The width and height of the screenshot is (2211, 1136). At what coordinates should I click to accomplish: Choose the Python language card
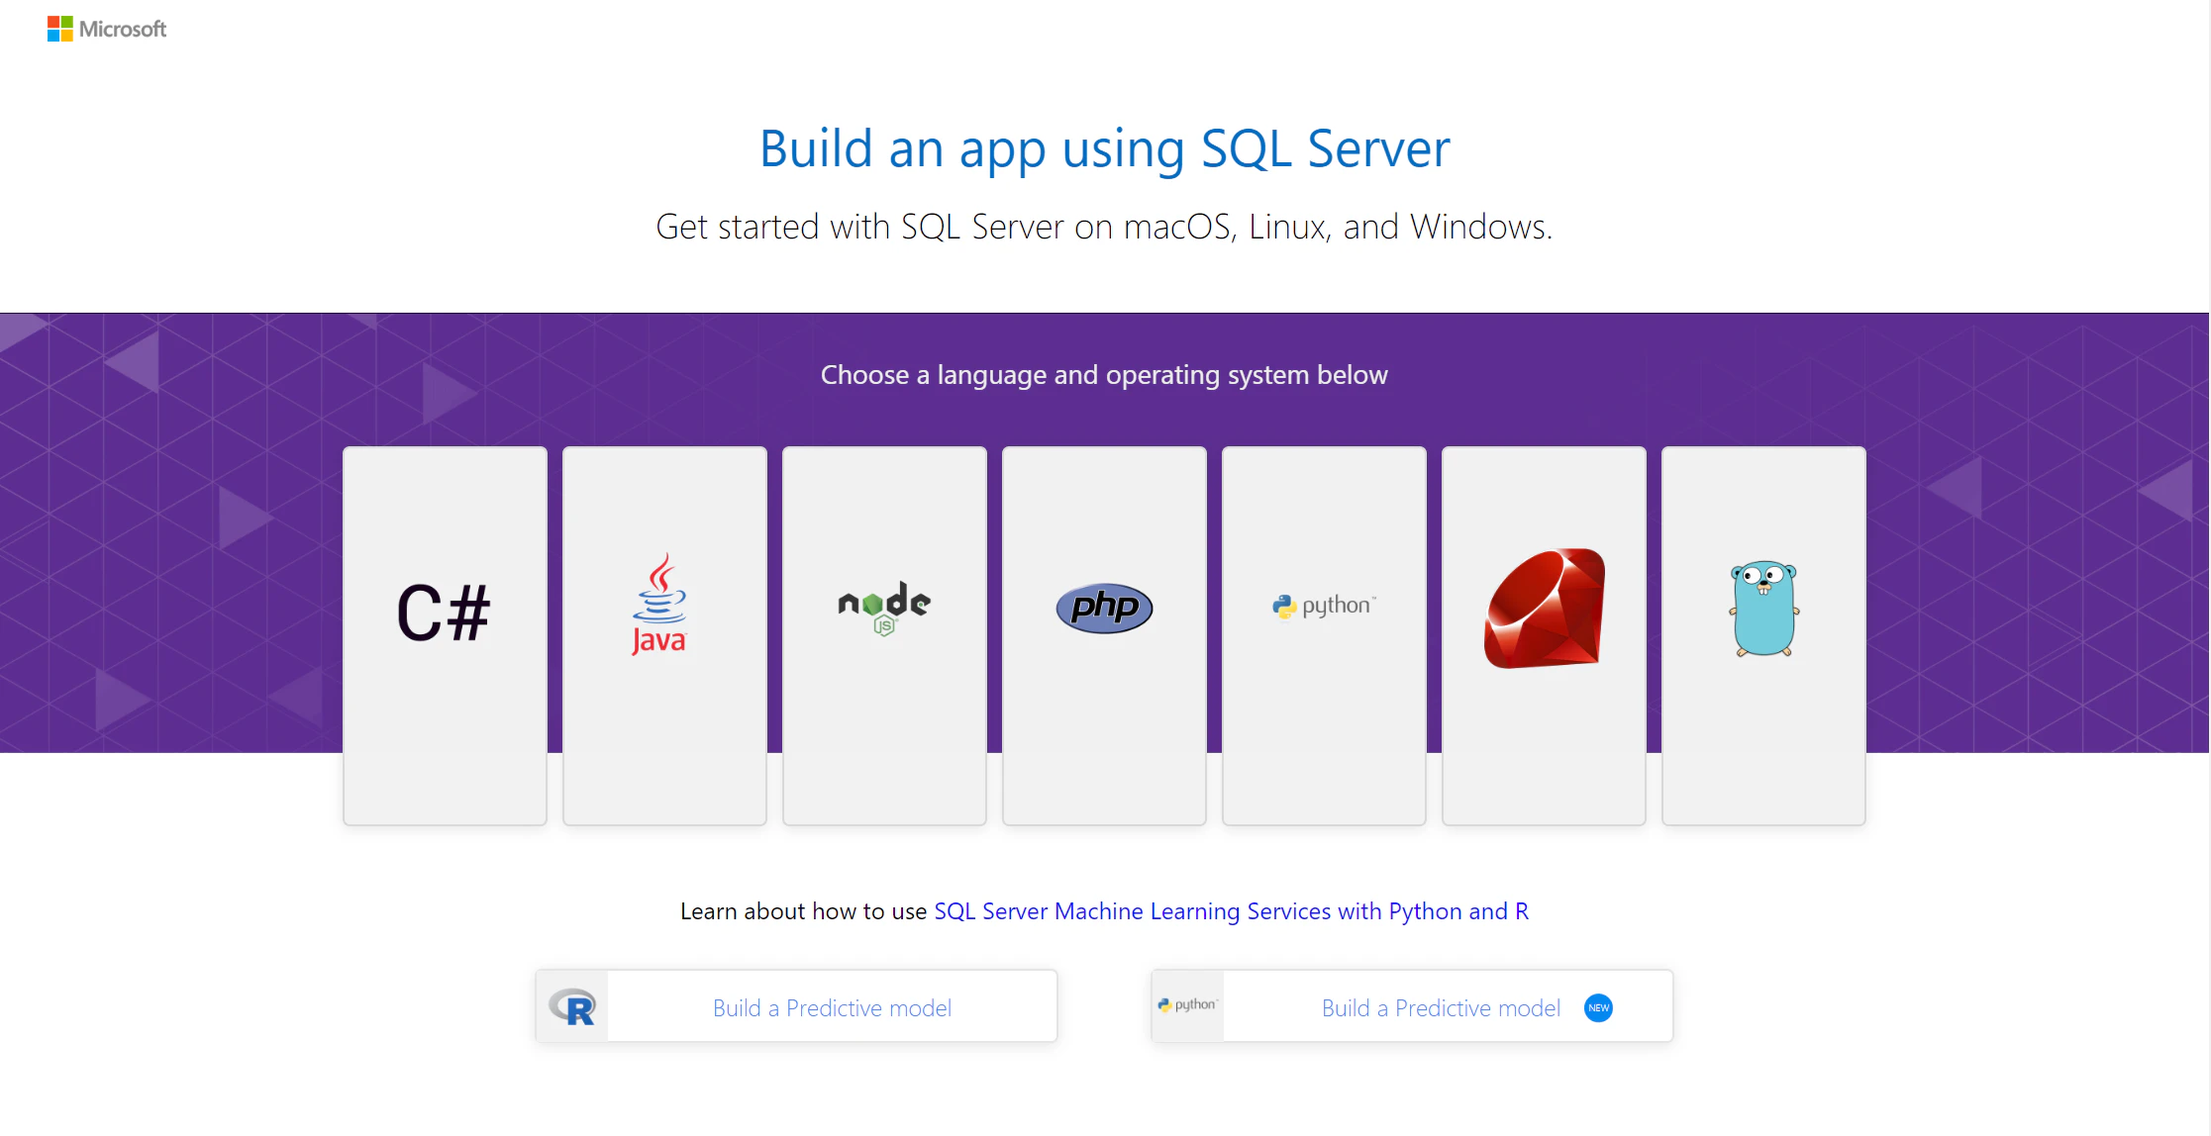(x=1324, y=606)
